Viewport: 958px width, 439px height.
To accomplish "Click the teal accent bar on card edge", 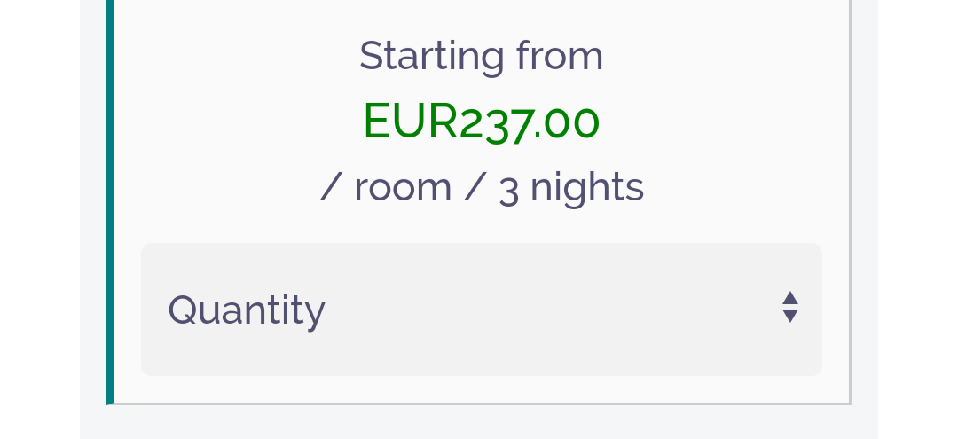I will pyautogui.click(x=110, y=204).
